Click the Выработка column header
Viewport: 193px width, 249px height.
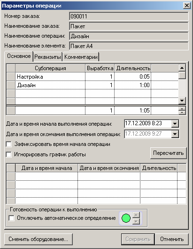click(x=100, y=68)
